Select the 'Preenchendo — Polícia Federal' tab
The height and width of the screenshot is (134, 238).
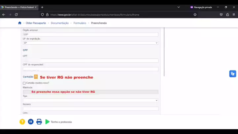(x=20, y=7)
